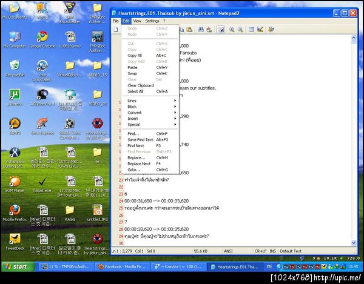The image size is (364, 284).
Task: Choose Save Find Text menu entry
Action: [150, 140]
